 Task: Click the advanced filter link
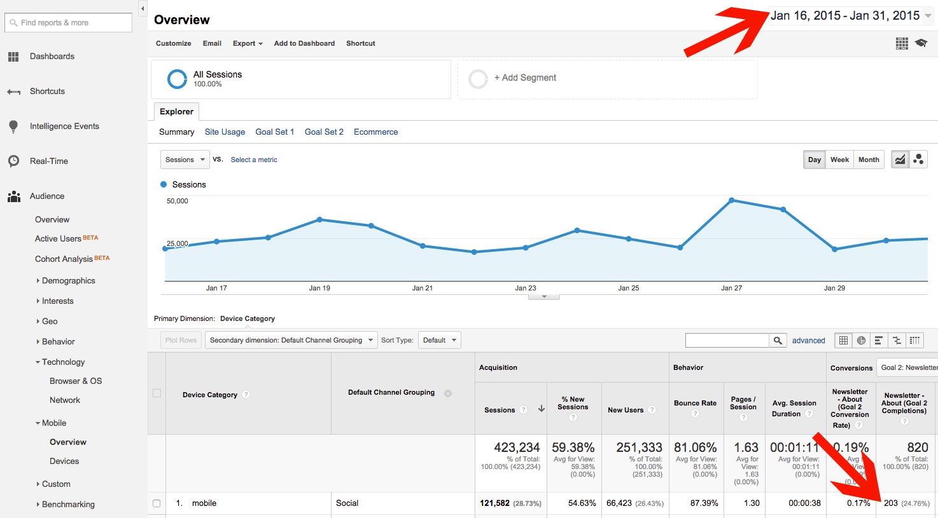point(808,341)
